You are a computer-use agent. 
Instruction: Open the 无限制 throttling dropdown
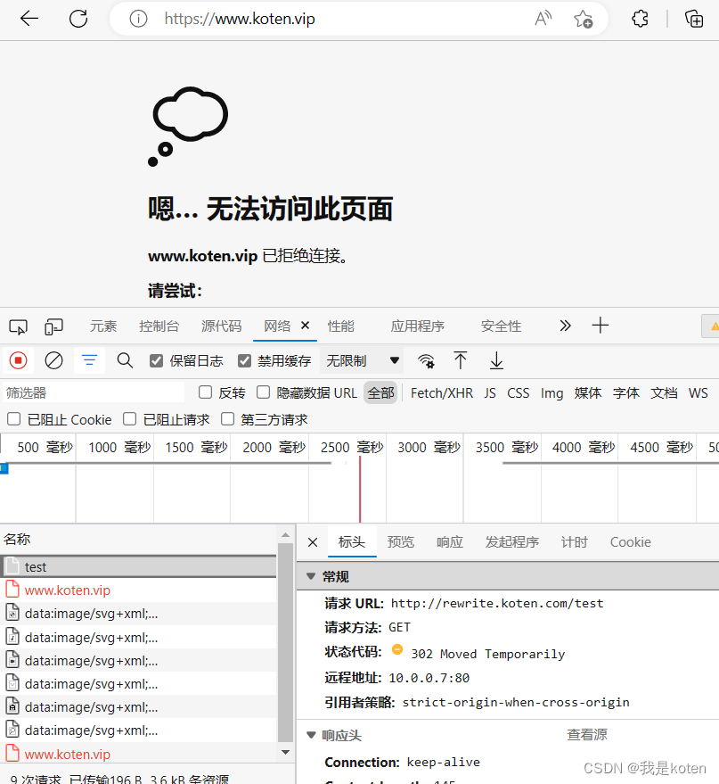(x=361, y=360)
